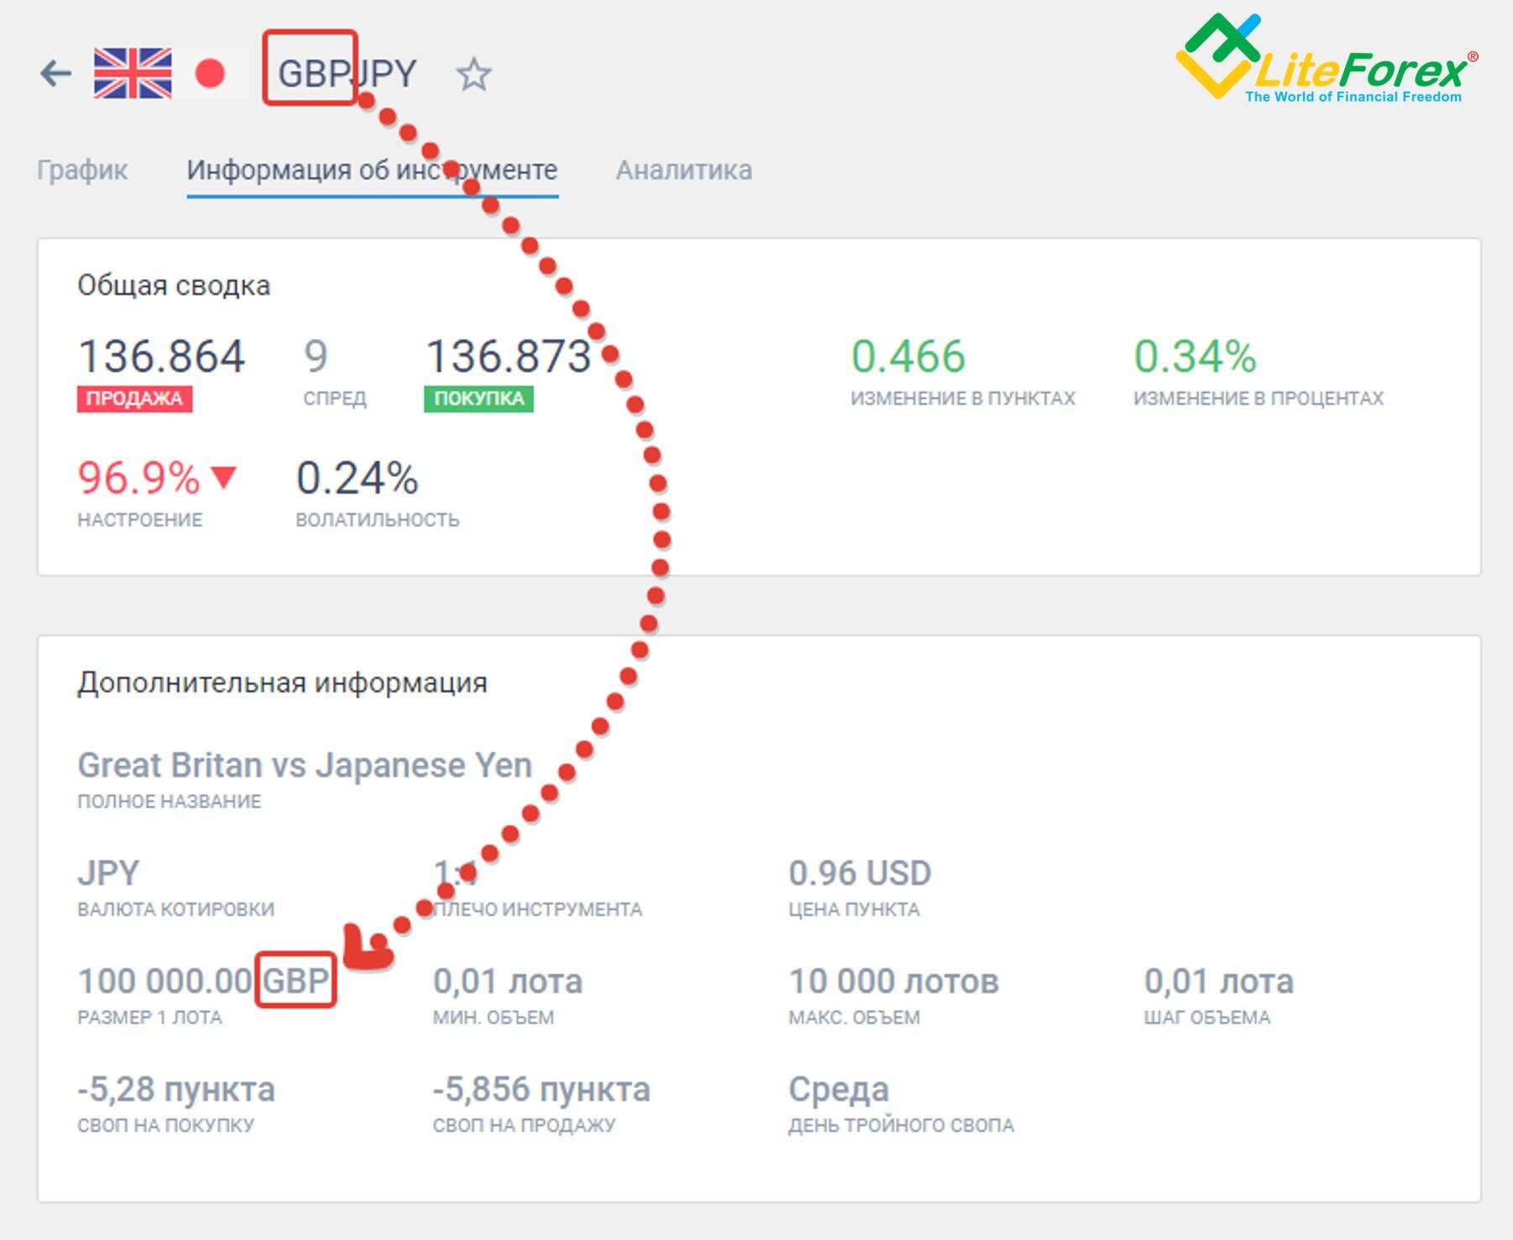Click the back arrow icon

pos(55,74)
